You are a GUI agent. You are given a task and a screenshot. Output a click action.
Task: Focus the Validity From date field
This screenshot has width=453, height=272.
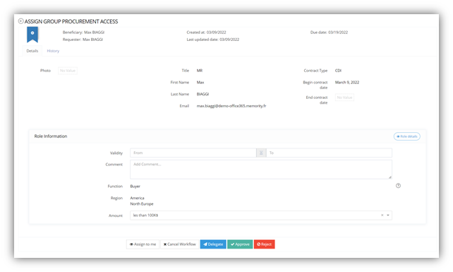[193, 153]
